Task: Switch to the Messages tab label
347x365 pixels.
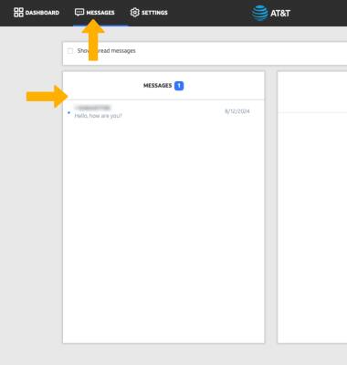Action: click(100, 13)
